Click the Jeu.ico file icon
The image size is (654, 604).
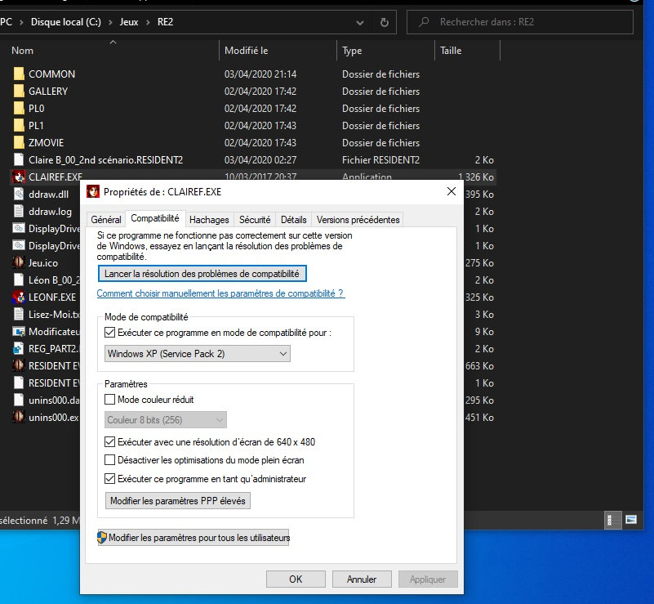(18, 262)
